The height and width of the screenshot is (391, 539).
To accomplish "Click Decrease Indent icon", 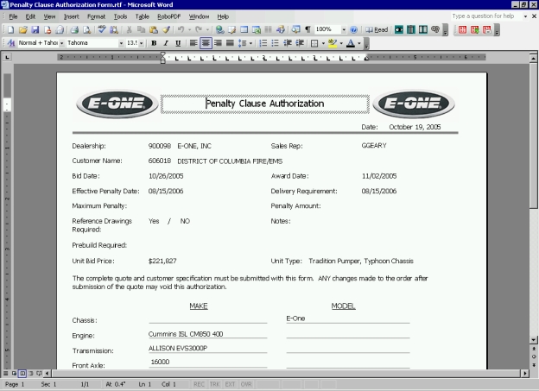I will pos(288,43).
